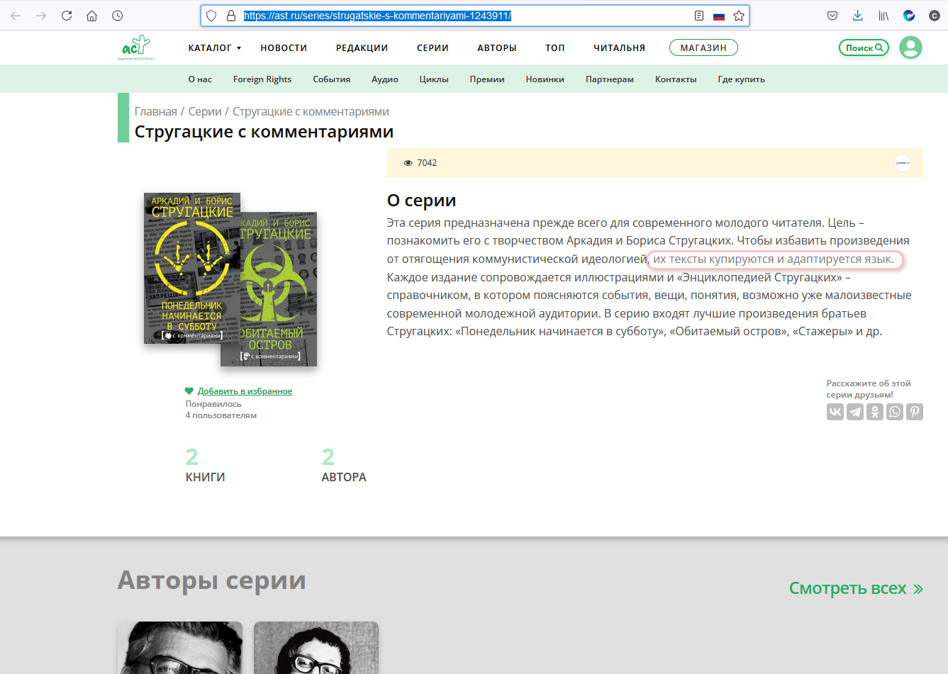Click the МАГАЗИН button

pos(703,47)
